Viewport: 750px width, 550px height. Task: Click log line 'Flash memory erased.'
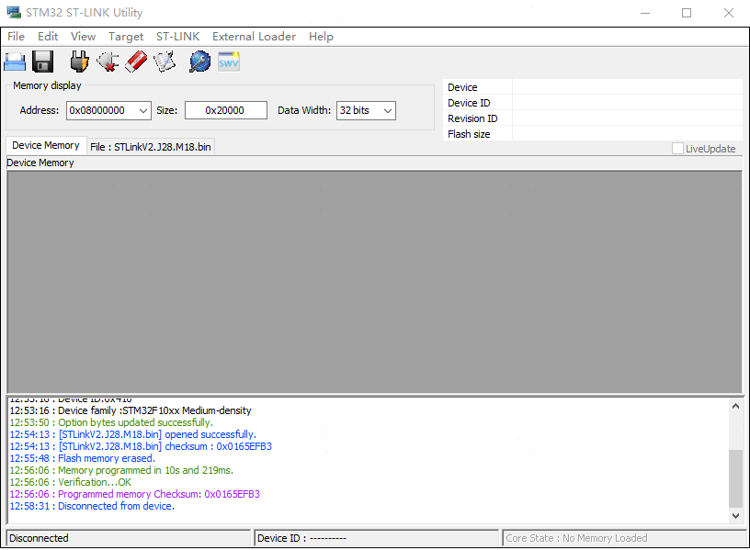click(x=83, y=458)
